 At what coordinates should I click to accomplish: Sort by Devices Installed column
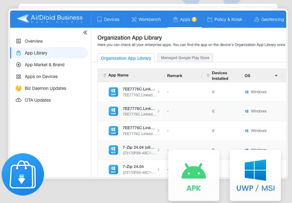click(x=208, y=75)
